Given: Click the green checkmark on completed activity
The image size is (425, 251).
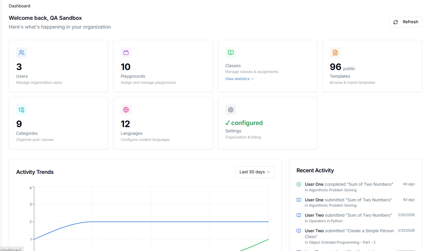Looking at the screenshot, I should click(299, 184).
